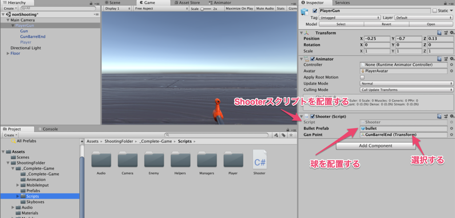Open the Static flags dropdown arrow
This screenshot has width=455, height=218.
pyautogui.click(x=451, y=11)
